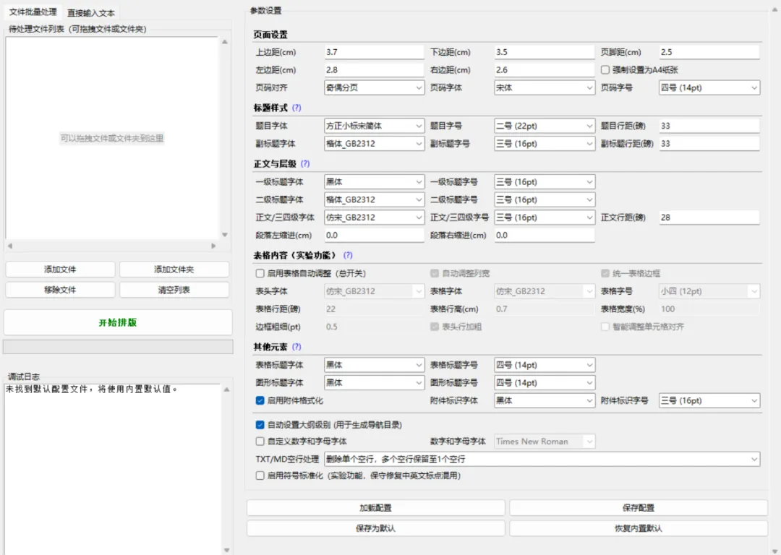Screen dimensions: 781x555
Task: Click the 添加文件夹 button
Action: (174, 270)
